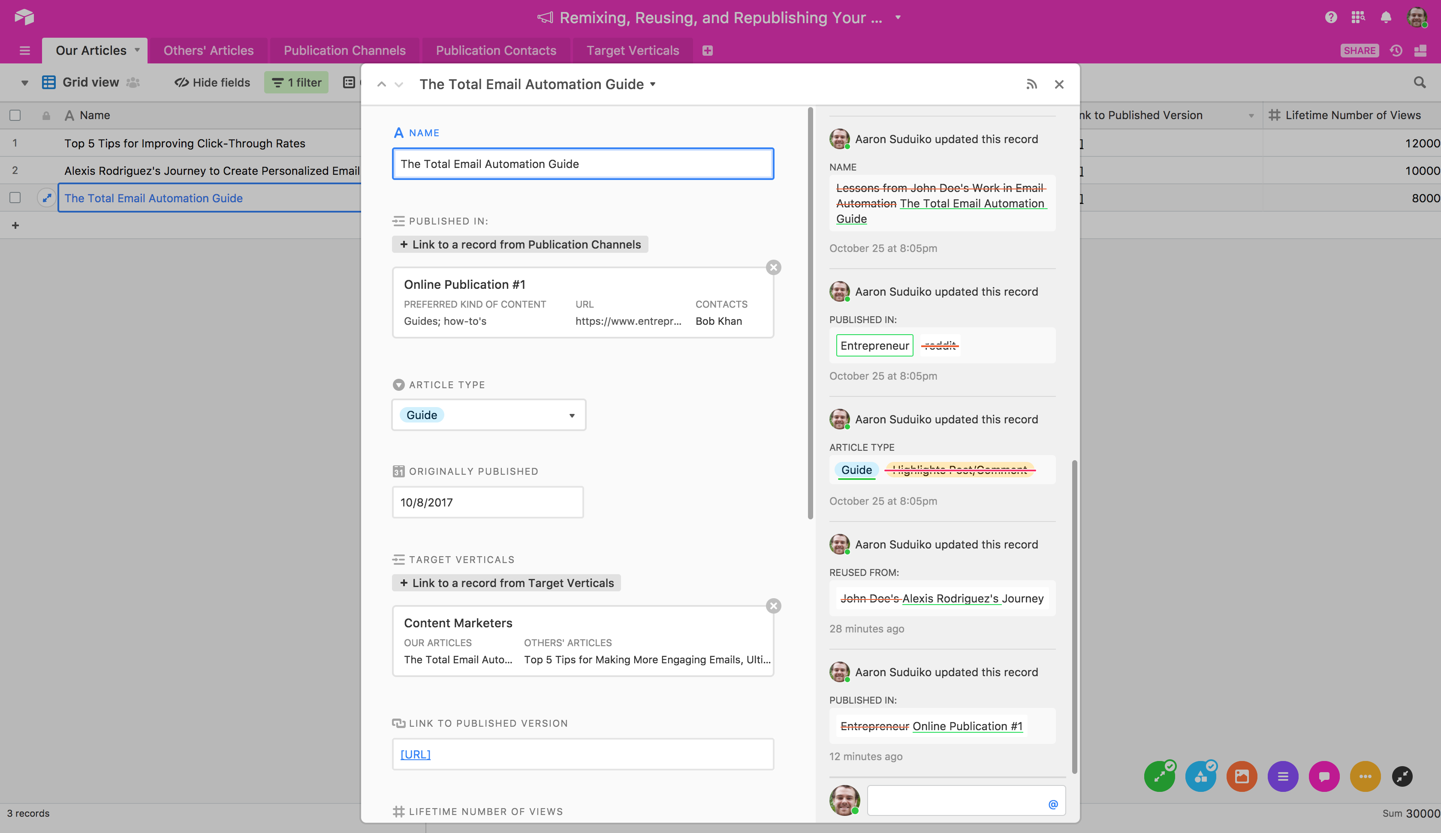The height and width of the screenshot is (833, 1441).
Task: Go to next record with down arrow
Action: click(399, 84)
